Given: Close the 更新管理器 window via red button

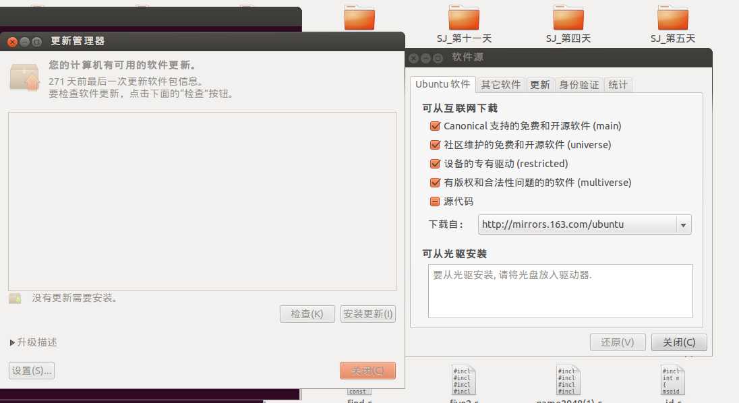Looking at the screenshot, I should click(x=12, y=42).
